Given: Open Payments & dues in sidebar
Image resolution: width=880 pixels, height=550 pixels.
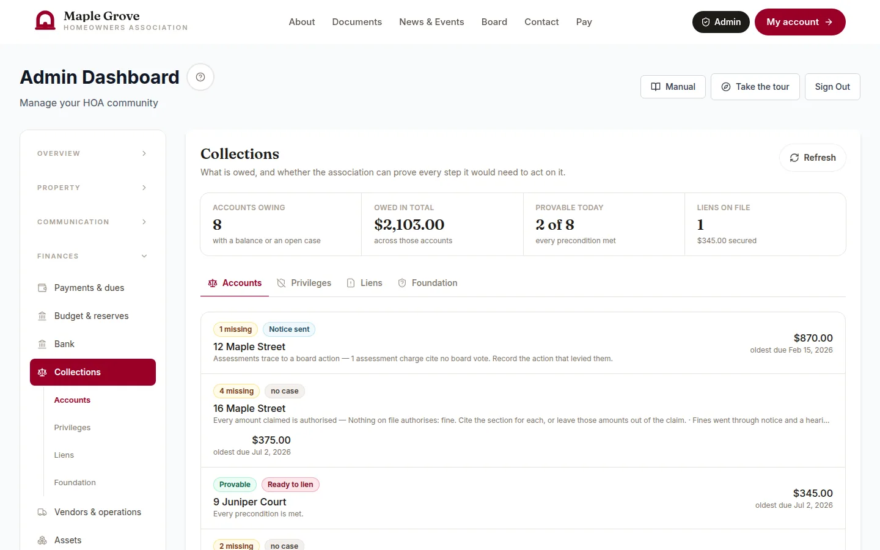Looking at the screenshot, I should pyautogui.click(x=93, y=288).
